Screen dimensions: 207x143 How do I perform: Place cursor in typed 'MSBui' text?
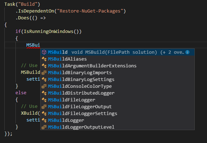33,45
